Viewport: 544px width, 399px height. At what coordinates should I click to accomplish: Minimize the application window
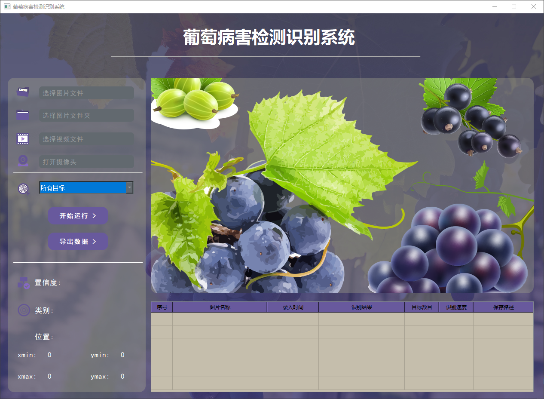point(495,6)
